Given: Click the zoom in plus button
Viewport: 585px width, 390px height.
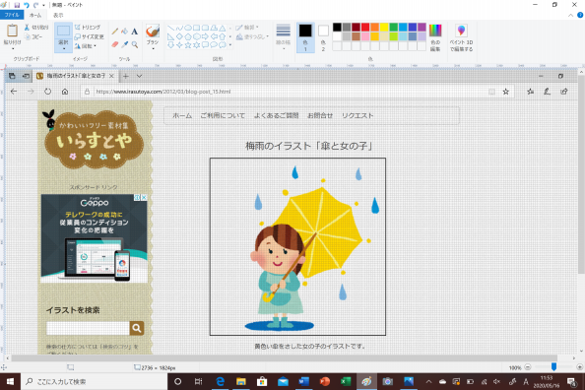Looking at the screenshot, I should pos(579,367).
